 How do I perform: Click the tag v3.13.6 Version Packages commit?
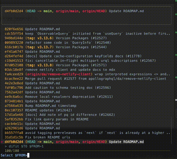click(56, 38)
